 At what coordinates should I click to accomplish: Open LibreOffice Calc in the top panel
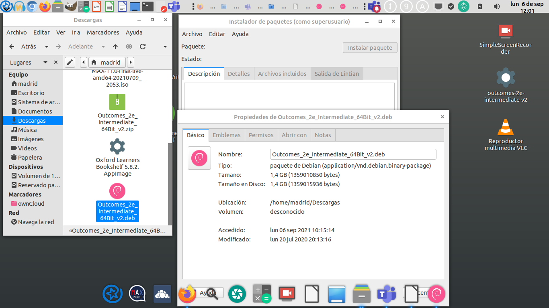point(109,6)
